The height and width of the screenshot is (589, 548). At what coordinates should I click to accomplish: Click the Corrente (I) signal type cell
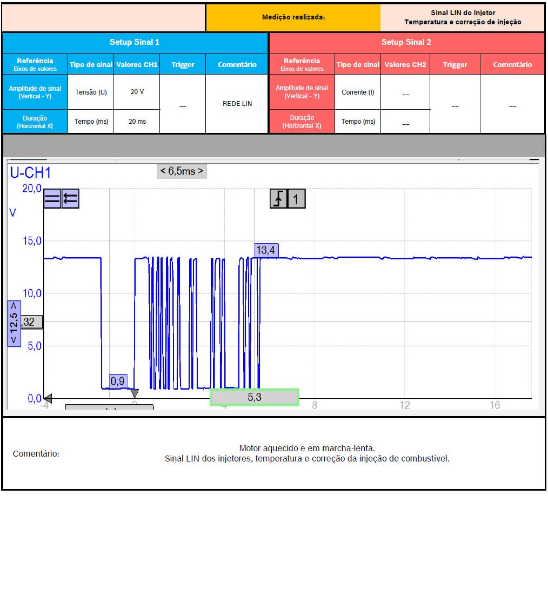pyautogui.click(x=358, y=92)
